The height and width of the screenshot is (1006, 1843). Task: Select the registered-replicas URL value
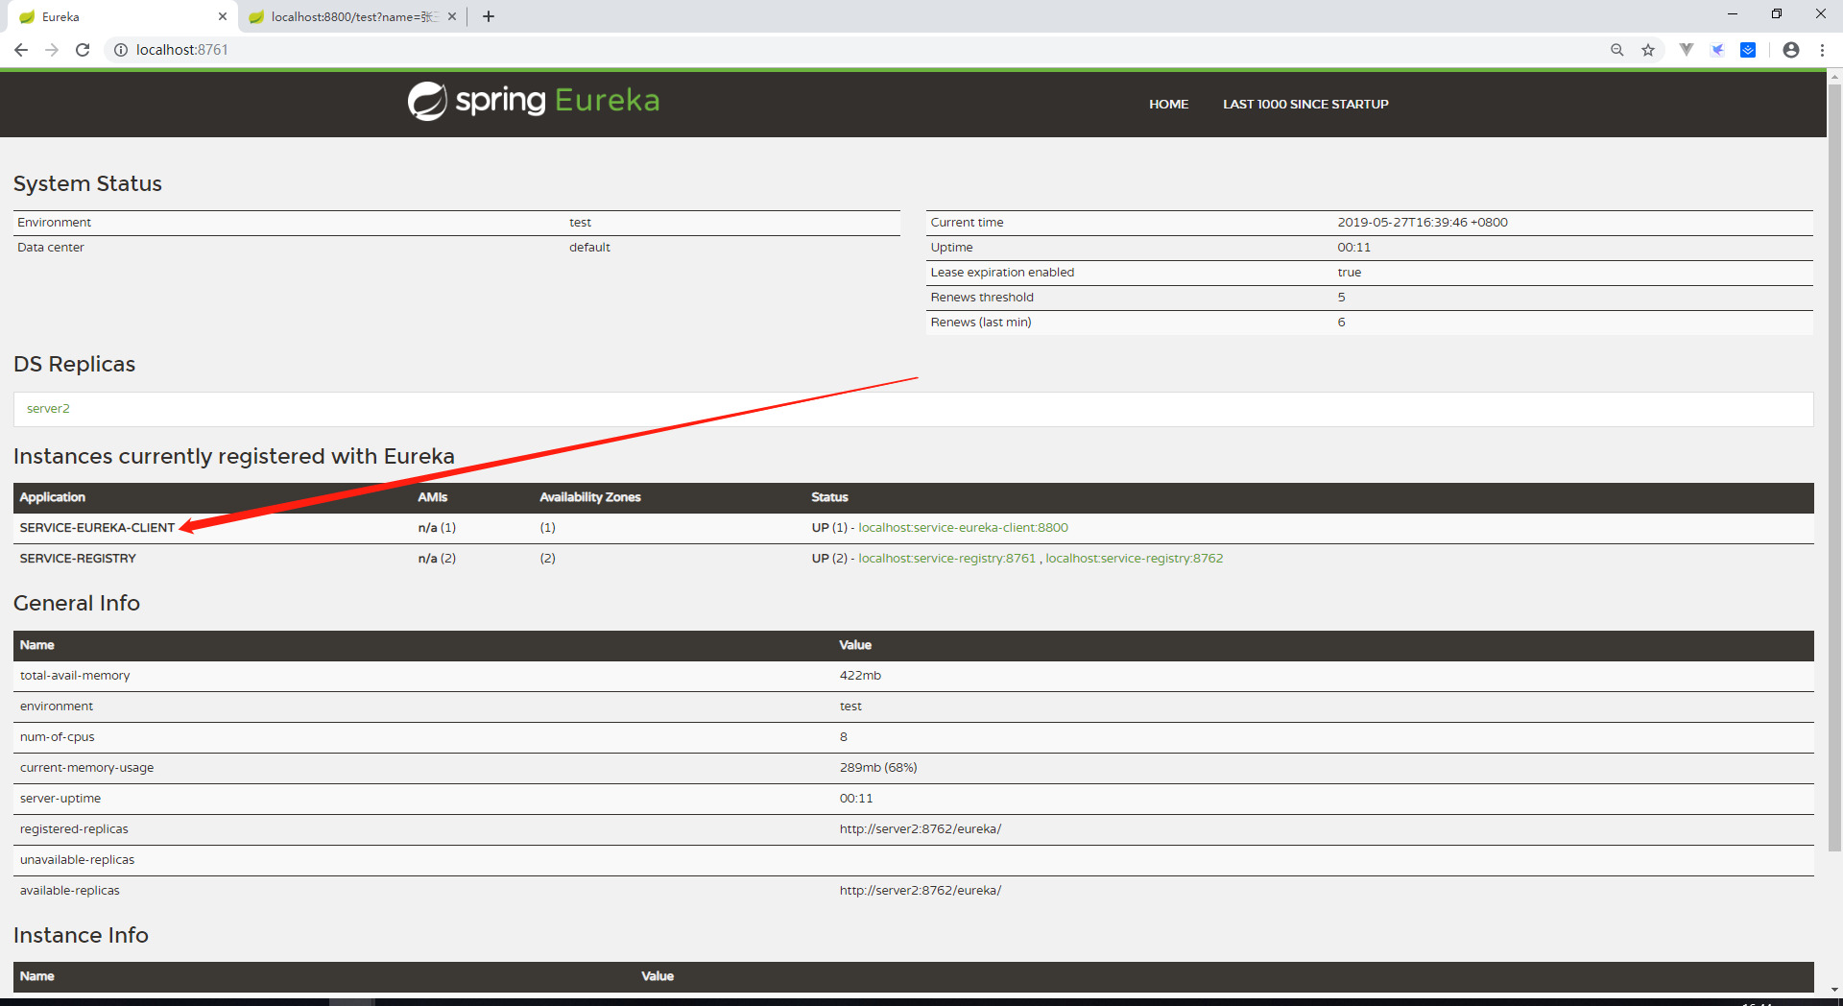coord(921,829)
